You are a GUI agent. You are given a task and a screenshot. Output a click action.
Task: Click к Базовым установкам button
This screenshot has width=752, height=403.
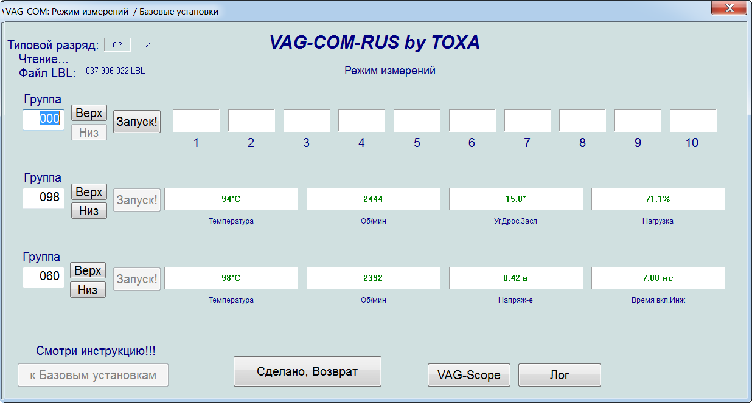tap(93, 375)
